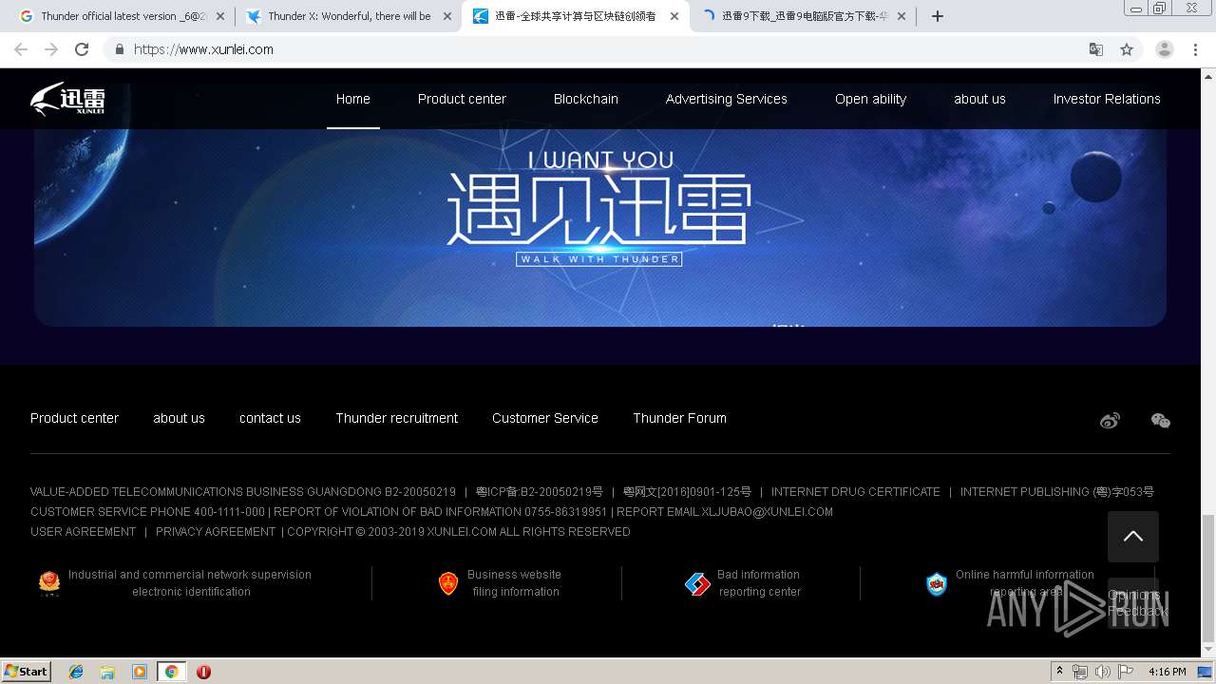Click footer contact us link

pyautogui.click(x=270, y=418)
